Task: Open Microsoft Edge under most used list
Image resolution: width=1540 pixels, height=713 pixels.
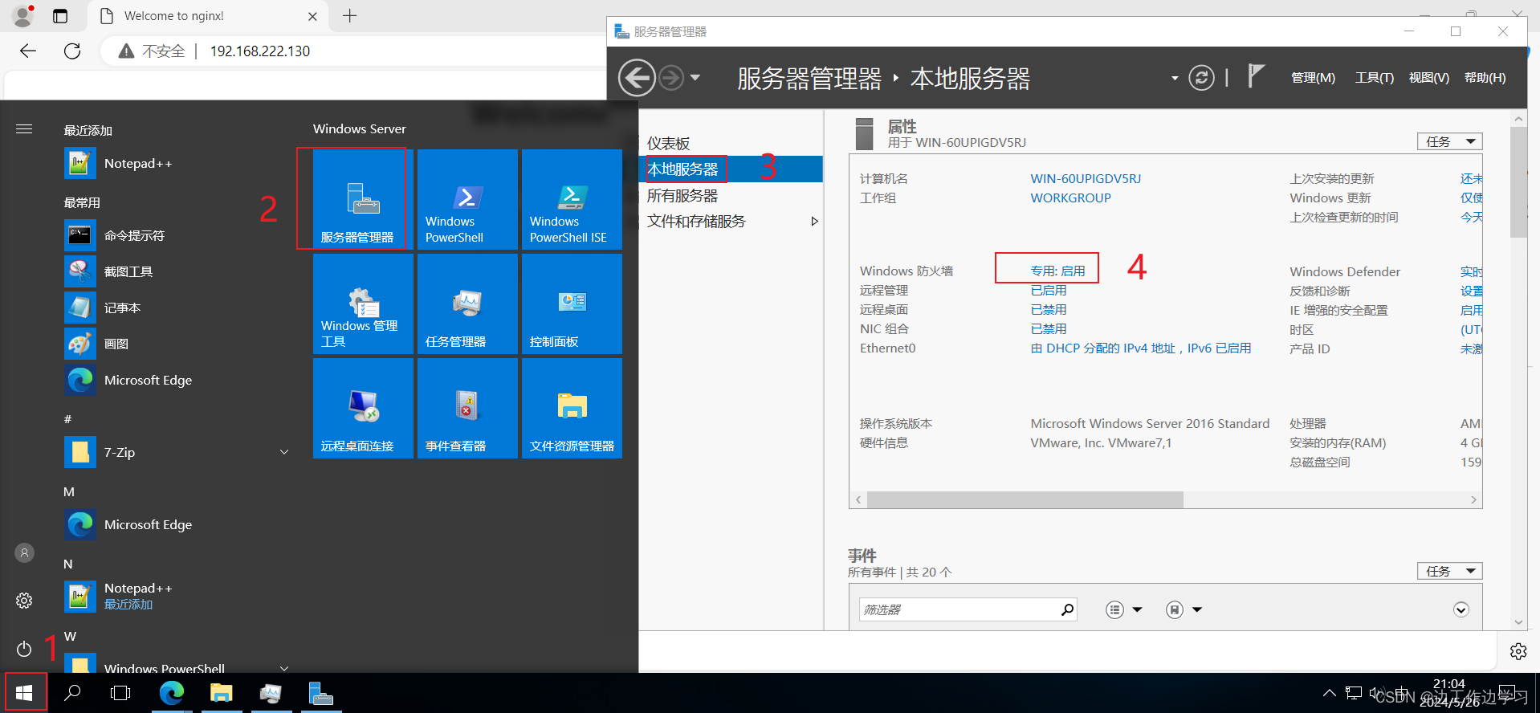Action: tap(177, 381)
